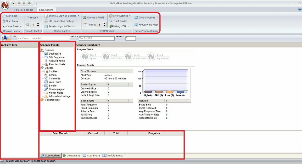302x164 pixels.
Task: Increase the thread count with up arrow
Action: coord(38,24)
